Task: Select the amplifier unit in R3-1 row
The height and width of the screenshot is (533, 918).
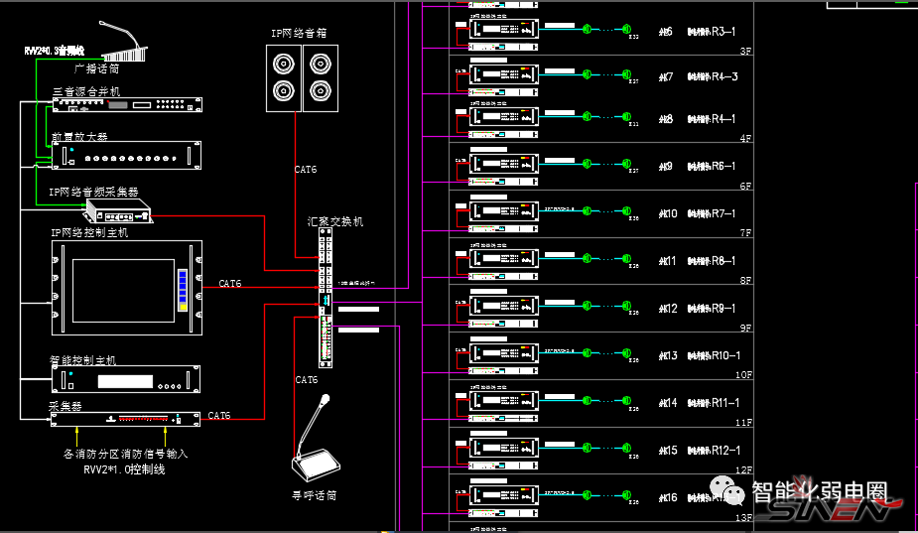Action: (x=503, y=29)
